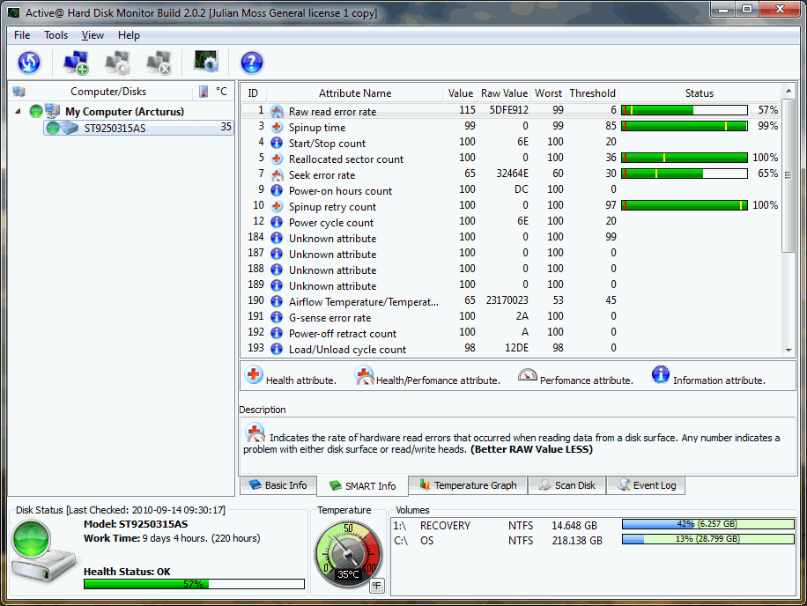Switch to the Temperature Graph tab

click(469, 485)
